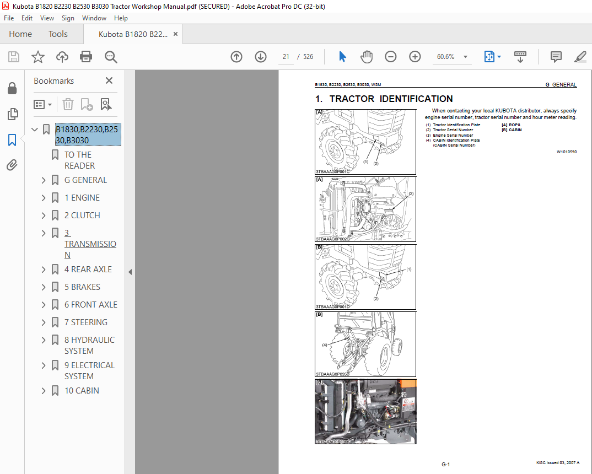
Task: Open bookmark options dropdown menu
Action: (x=42, y=104)
